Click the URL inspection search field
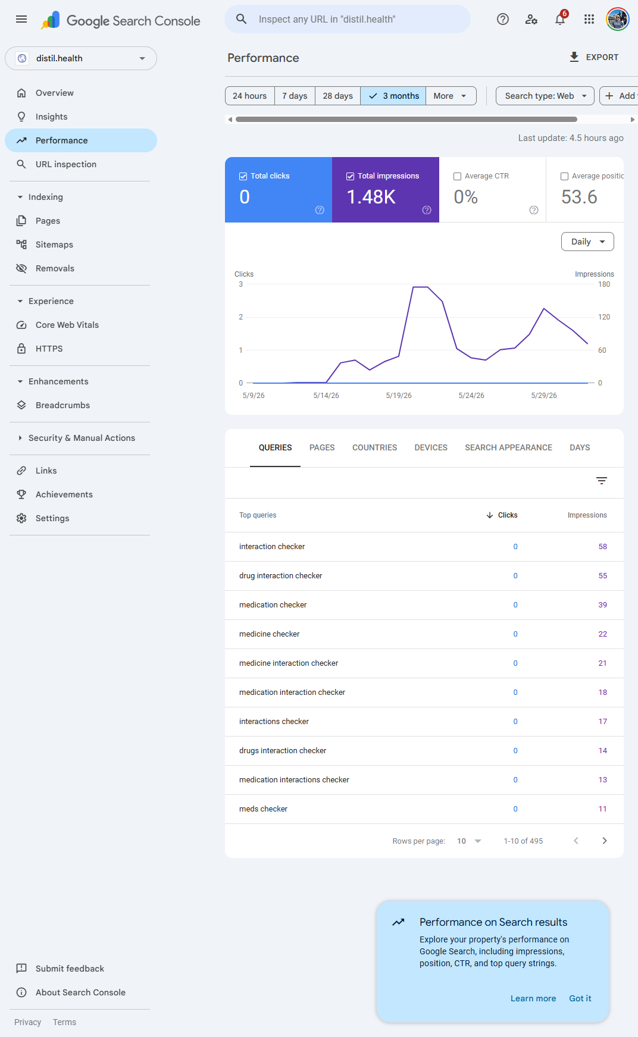638x1037 pixels. pos(348,19)
